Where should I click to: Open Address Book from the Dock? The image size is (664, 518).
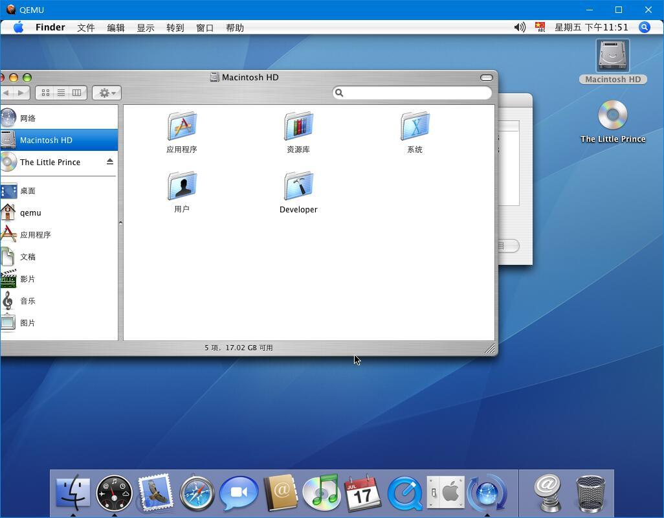280,493
